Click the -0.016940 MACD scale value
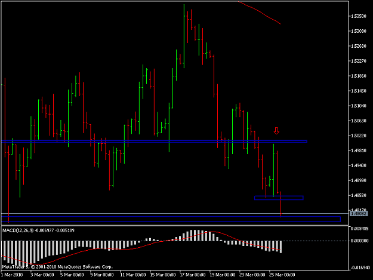 click(360, 268)
